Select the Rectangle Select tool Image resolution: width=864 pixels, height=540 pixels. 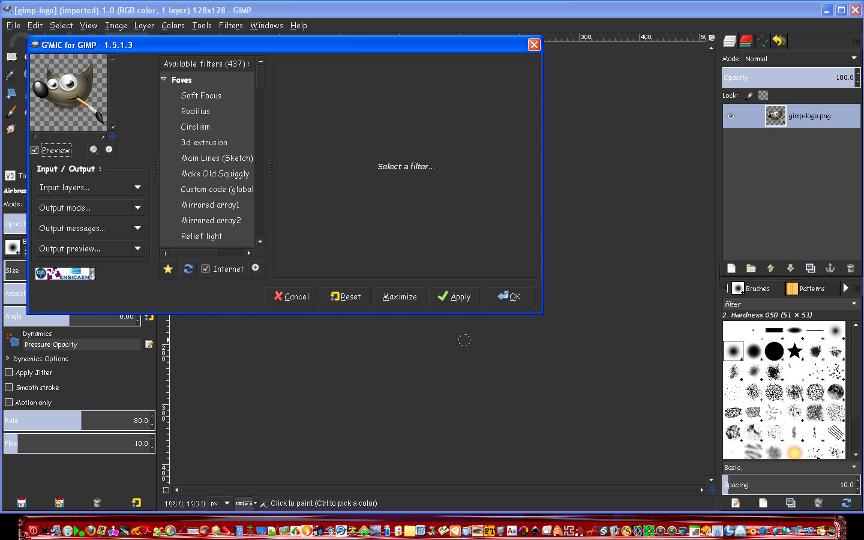click(11, 56)
